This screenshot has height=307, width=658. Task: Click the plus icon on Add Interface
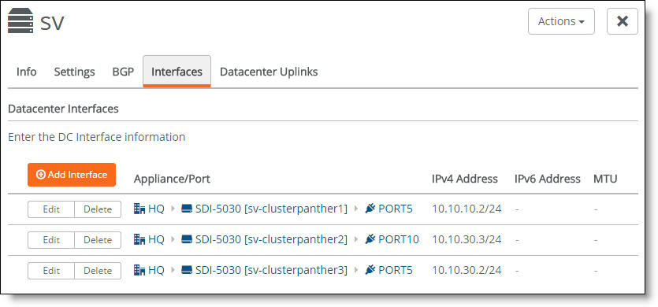click(41, 175)
